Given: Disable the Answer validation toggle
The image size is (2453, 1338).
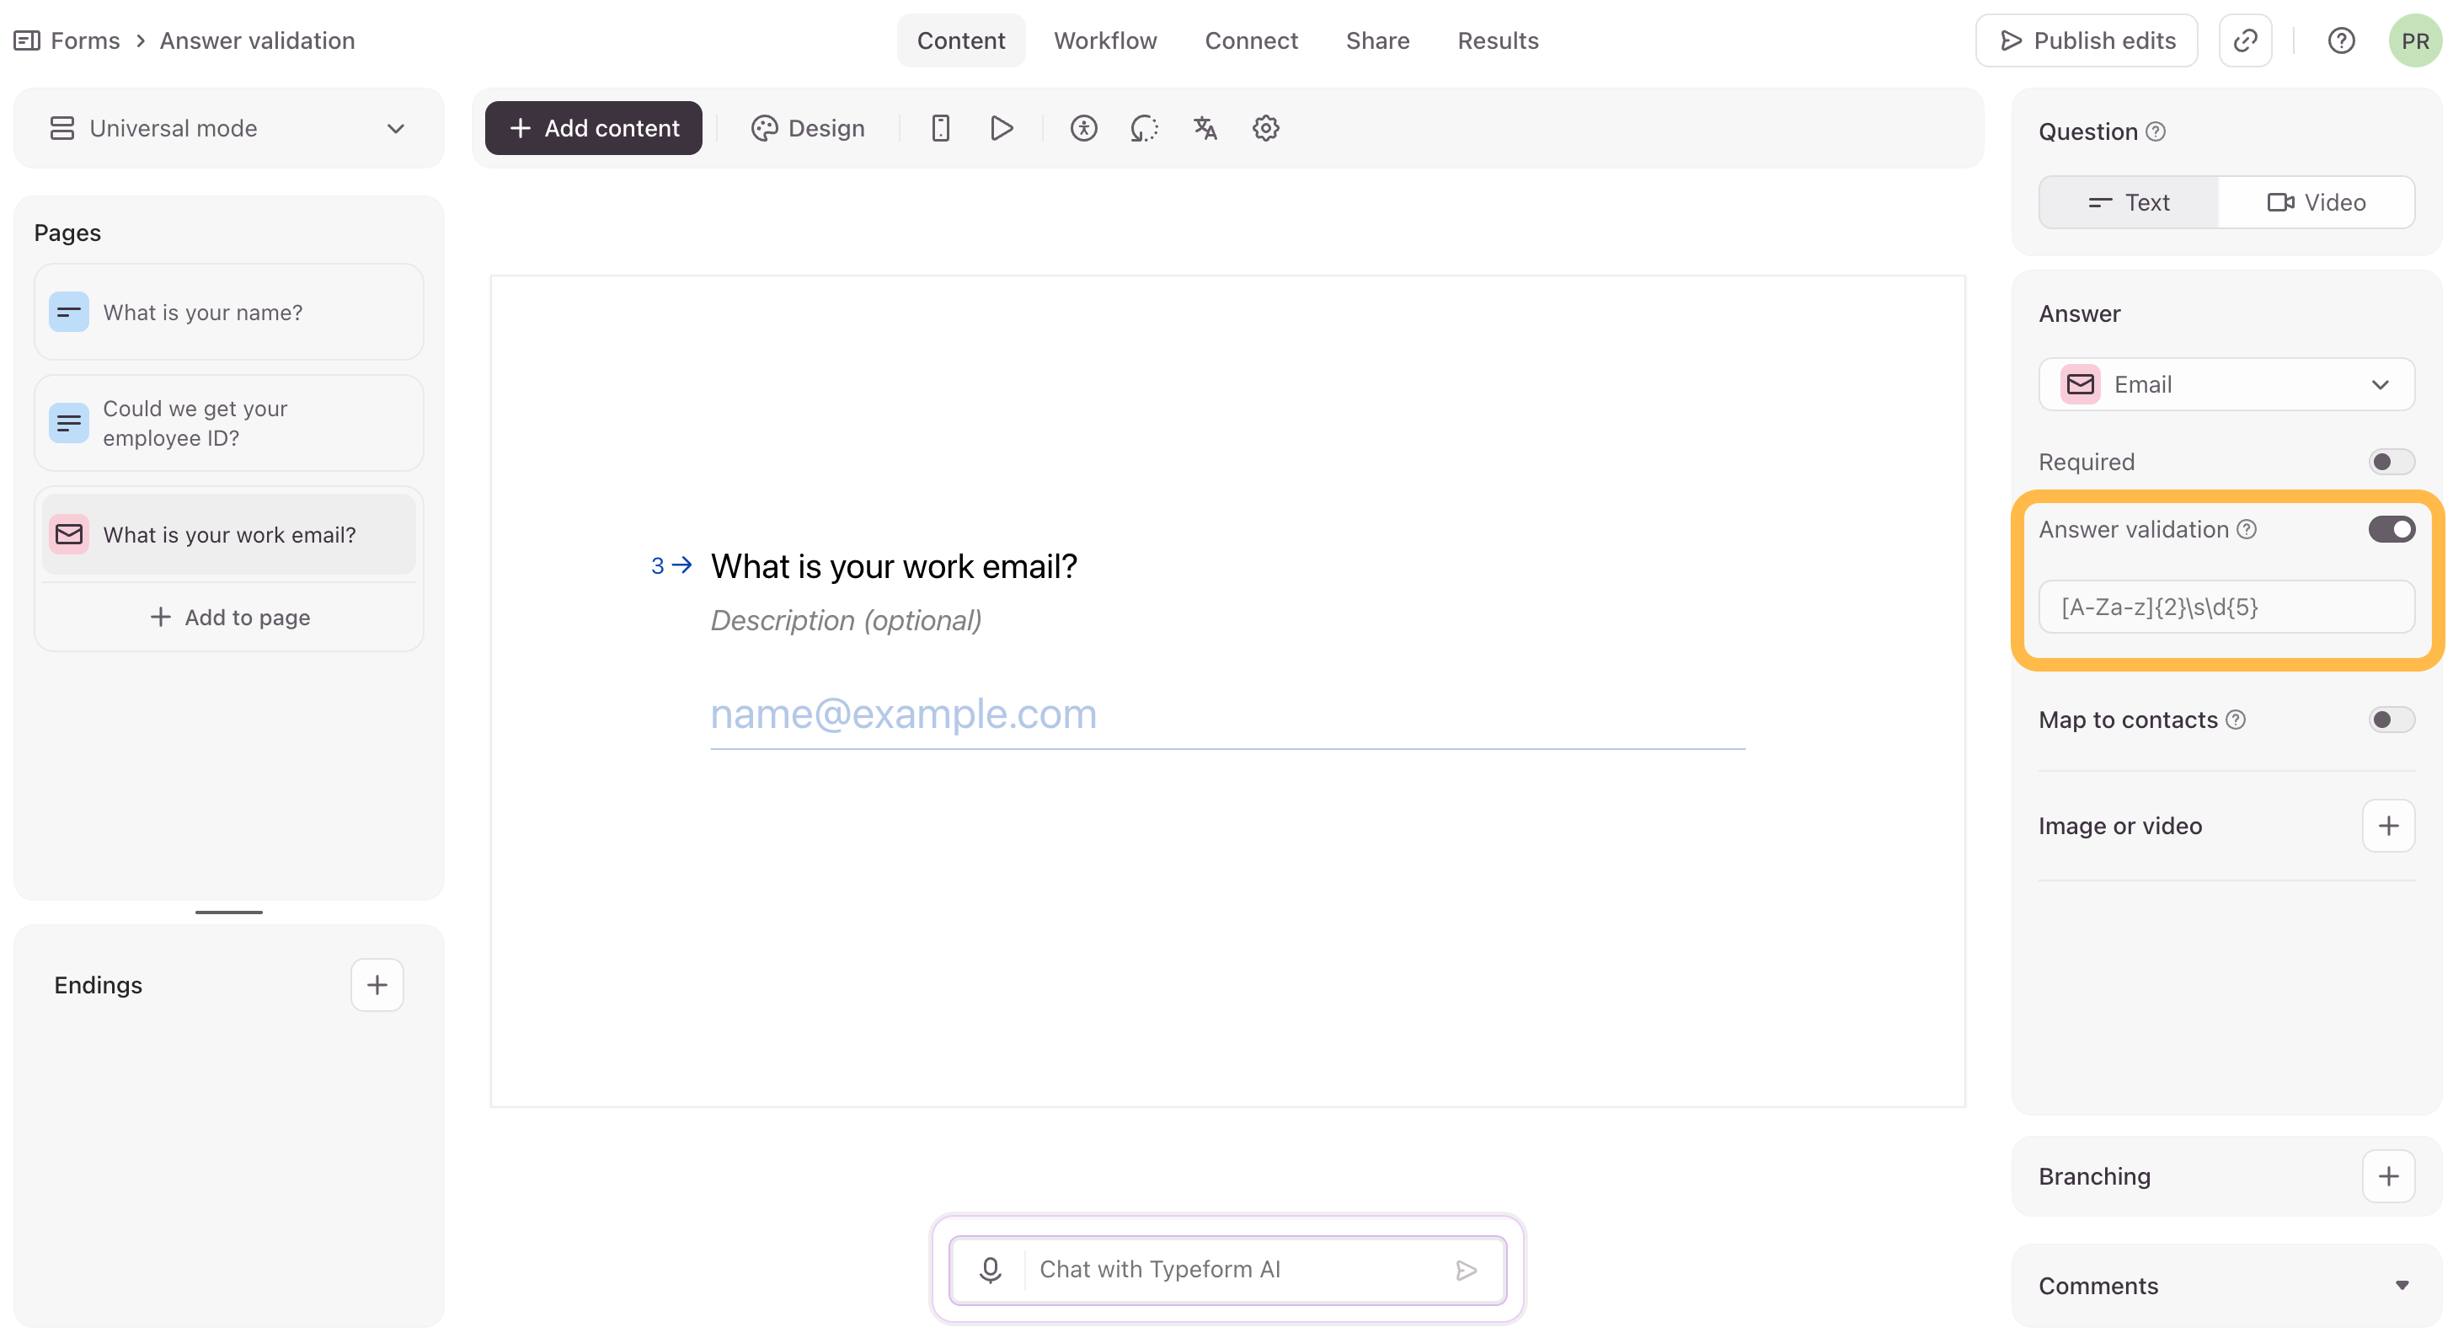Looking at the screenshot, I should [2390, 529].
